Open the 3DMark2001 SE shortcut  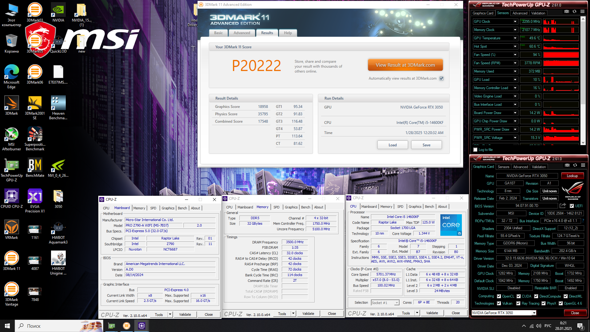click(x=35, y=108)
